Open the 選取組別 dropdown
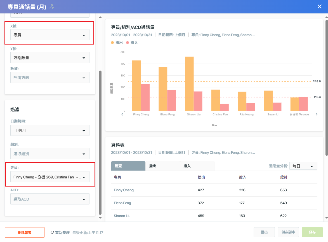Viewport: 328px width, 242px height. click(x=50, y=153)
